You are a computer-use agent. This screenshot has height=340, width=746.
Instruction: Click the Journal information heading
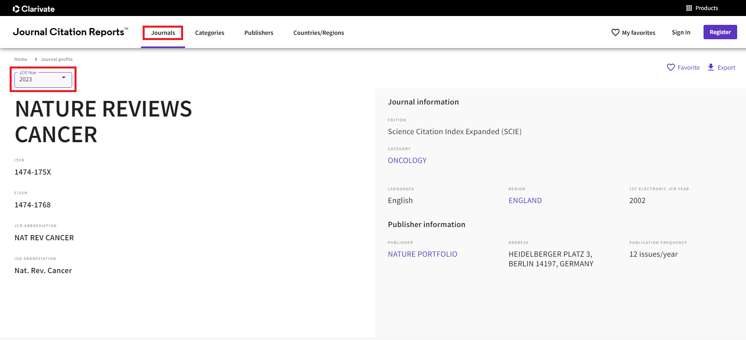click(x=423, y=102)
